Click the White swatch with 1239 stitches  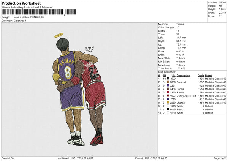click(x=168, y=113)
